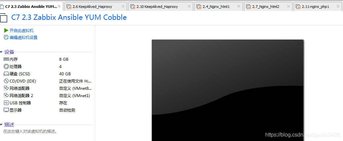Image resolution: width=343 pixels, height=141 pixels.
Task: Click the 网络适配器 2 network icon
Action: [x=6, y=96]
